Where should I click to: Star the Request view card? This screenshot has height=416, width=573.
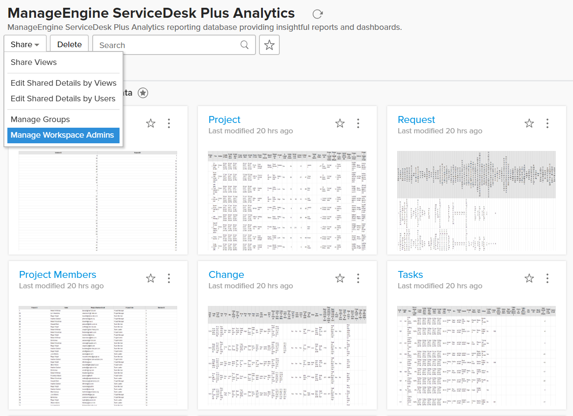[x=529, y=123]
